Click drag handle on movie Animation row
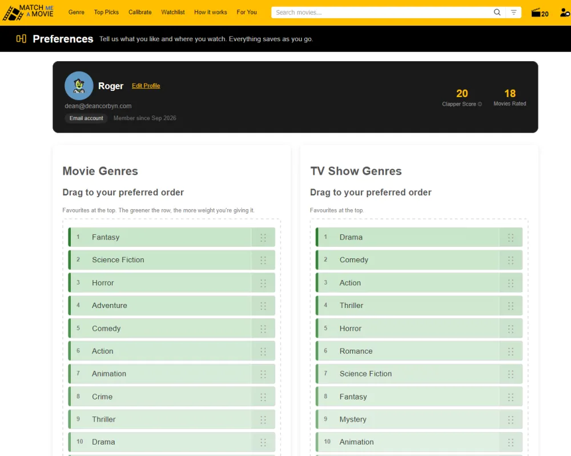This screenshot has width=571, height=456. coord(263,374)
